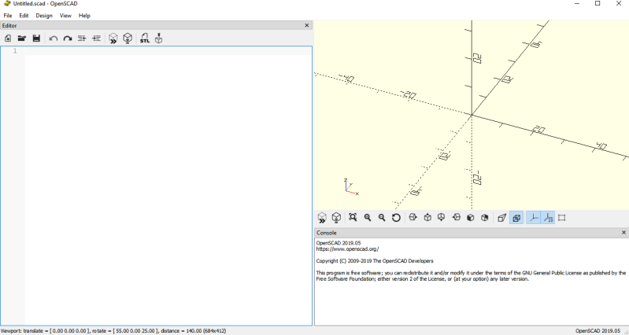Close the Console panel
Screen dimensions: 629x335
click(x=623, y=233)
